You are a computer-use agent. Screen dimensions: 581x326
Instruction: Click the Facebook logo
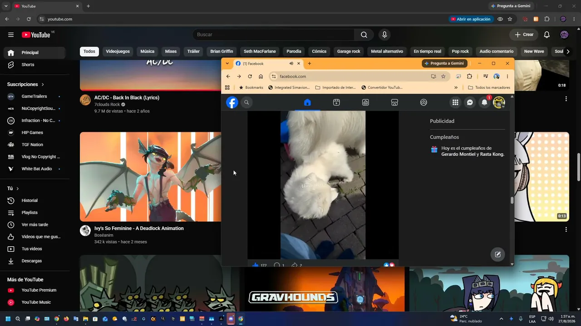(x=232, y=102)
